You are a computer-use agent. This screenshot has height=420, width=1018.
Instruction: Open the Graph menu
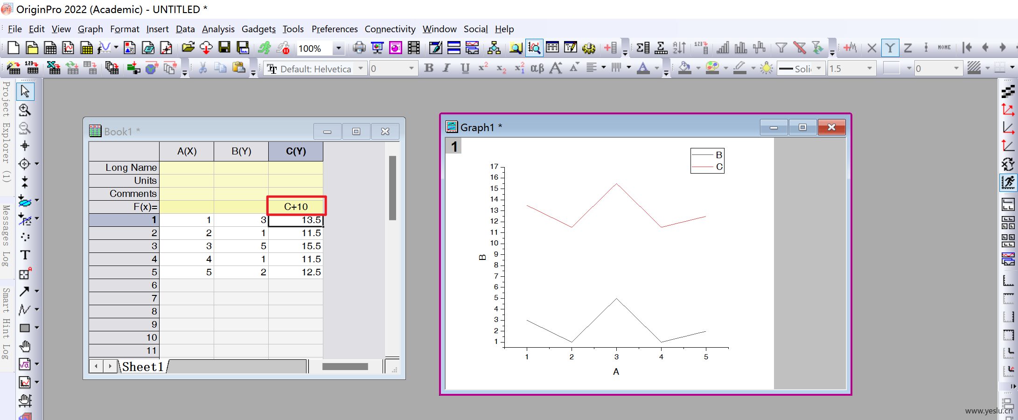point(90,29)
